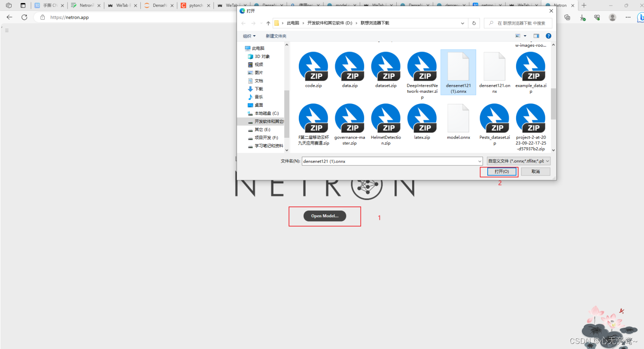
Task: Open the 组织 dropdown menu
Action: click(249, 36)
